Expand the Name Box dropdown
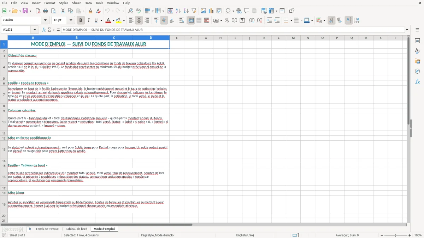424x238 pixels. point(35,30)
